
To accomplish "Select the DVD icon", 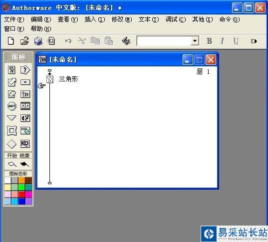I will tap(25, 131).
